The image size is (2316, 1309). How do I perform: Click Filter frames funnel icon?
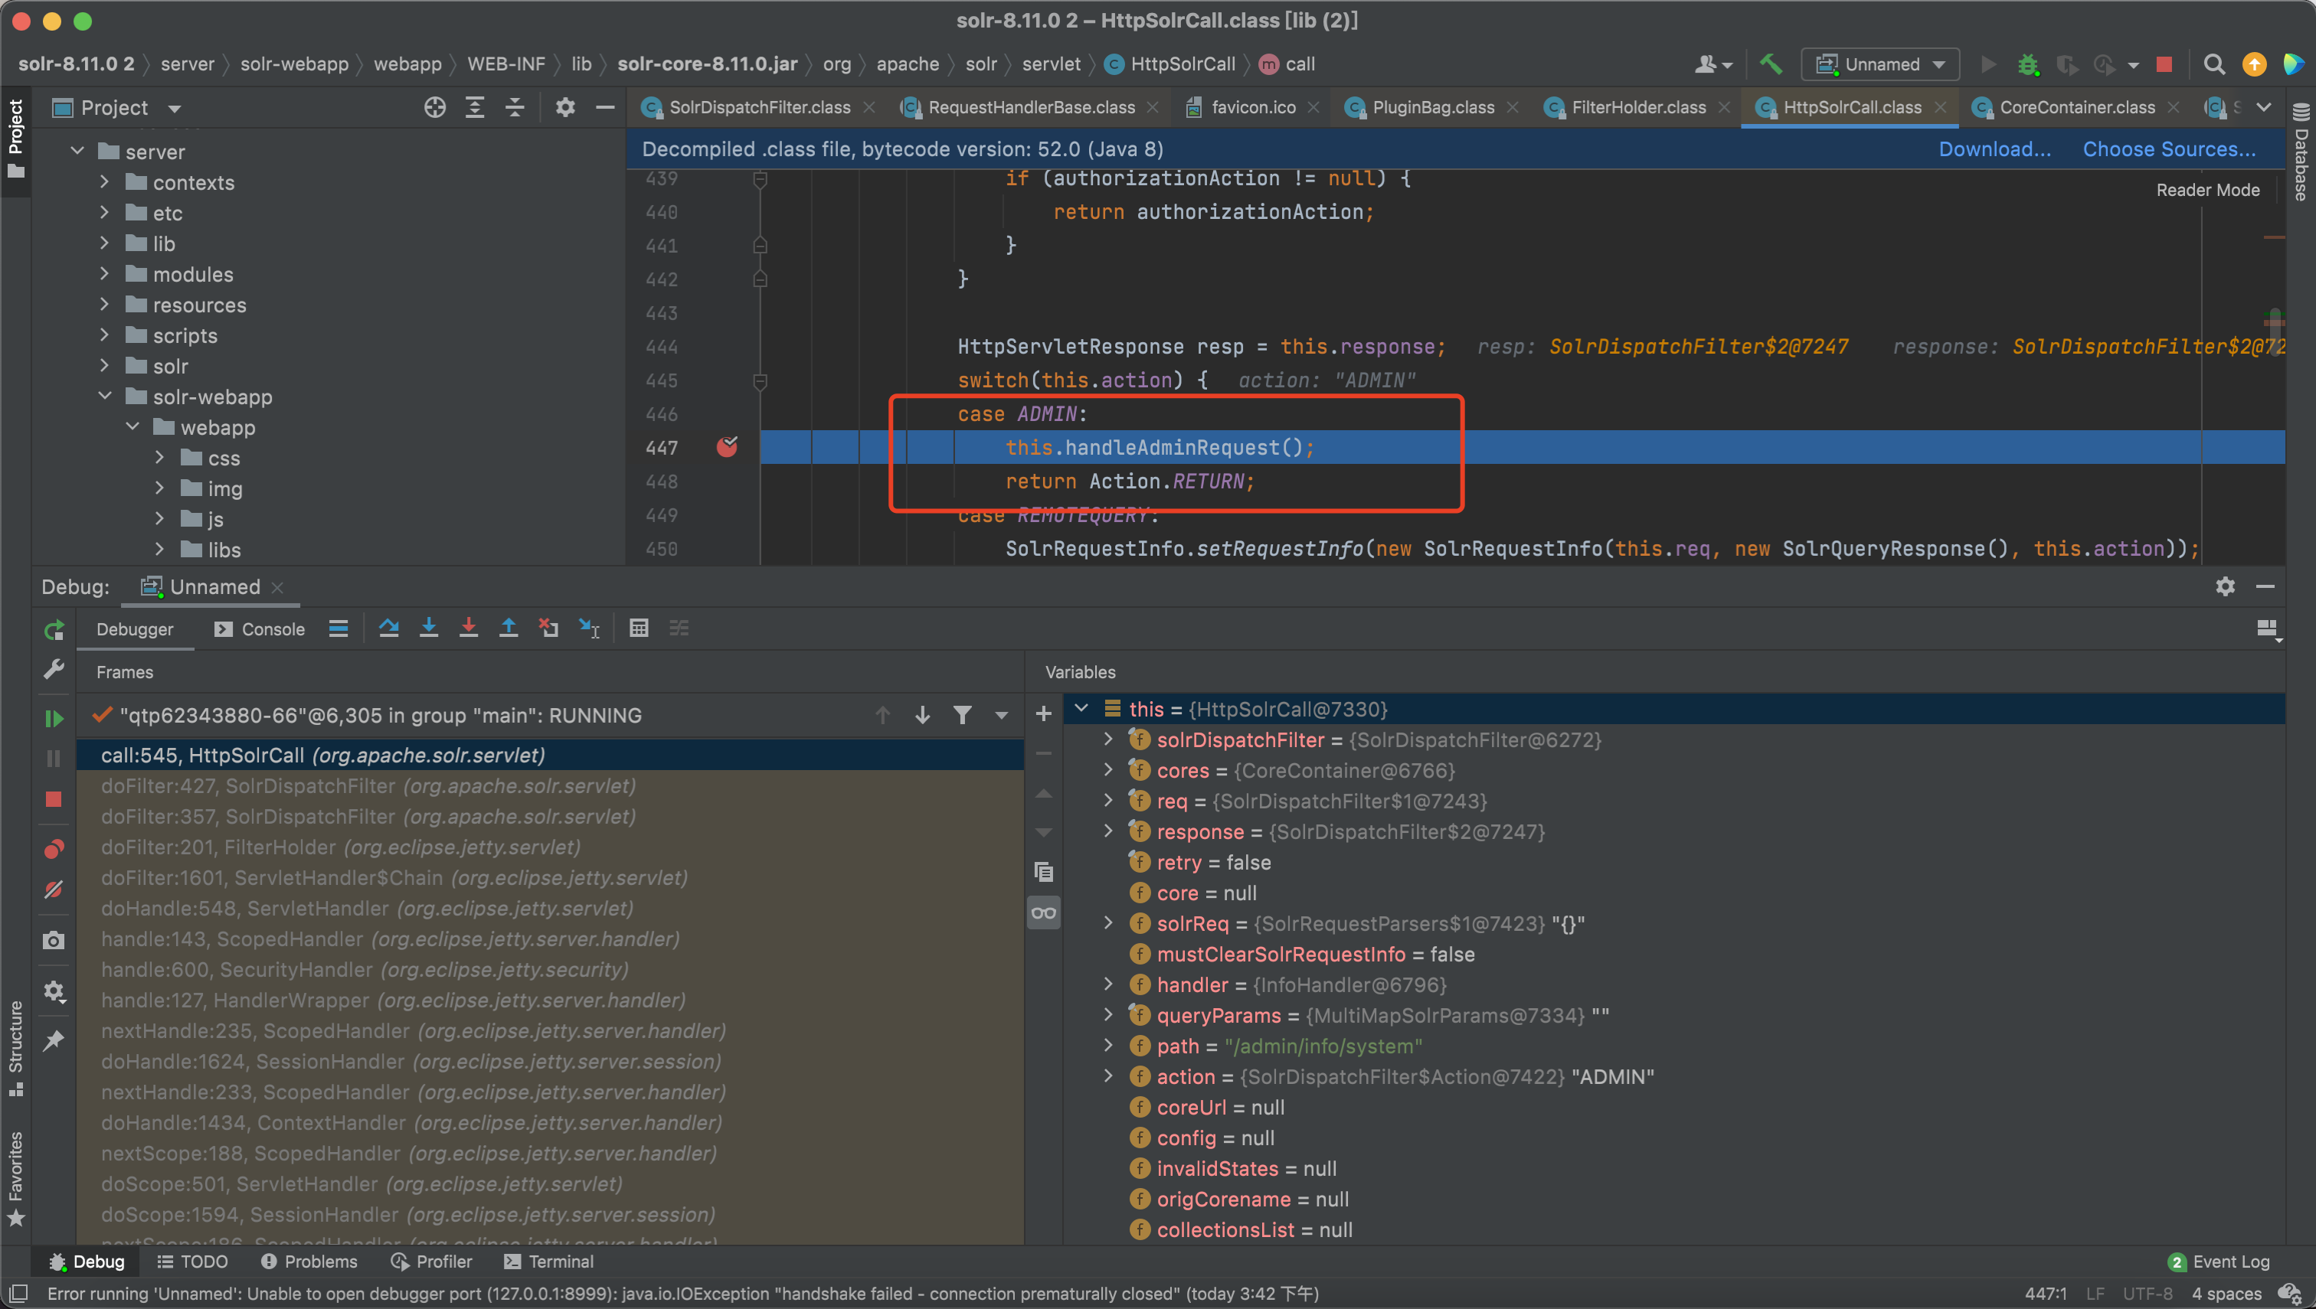point(963,715)
